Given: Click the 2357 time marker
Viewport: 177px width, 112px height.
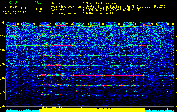Looking at the screenshot, I should [x=120, y=24].
